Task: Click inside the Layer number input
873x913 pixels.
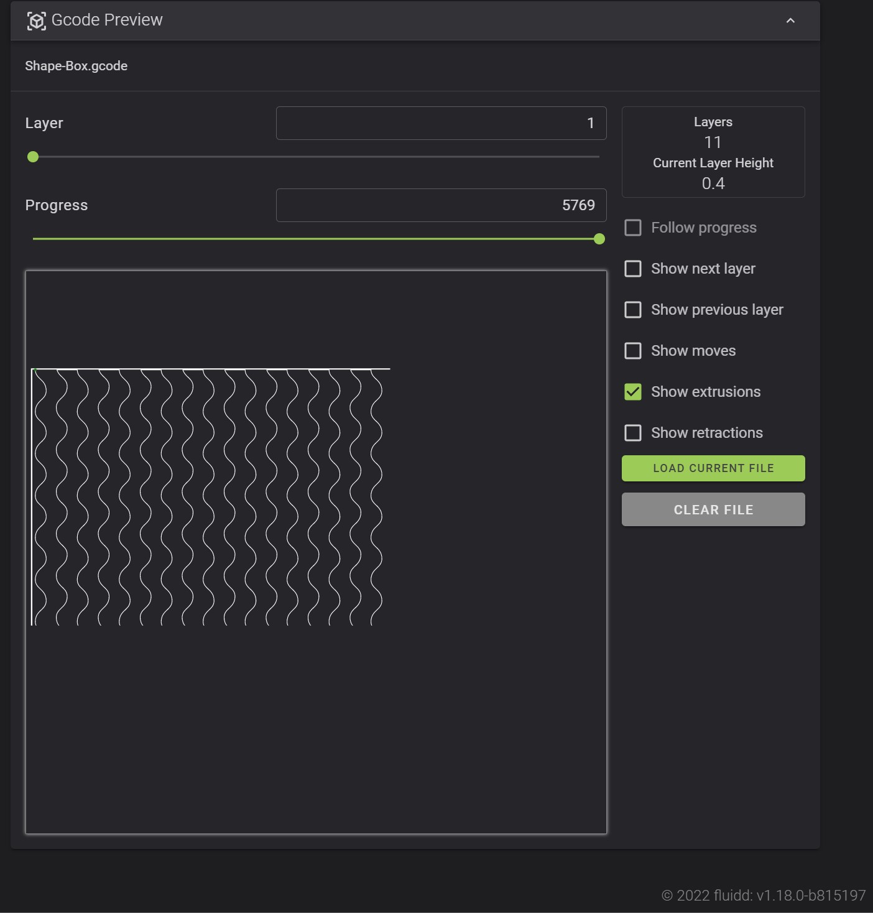Action: 441,123
